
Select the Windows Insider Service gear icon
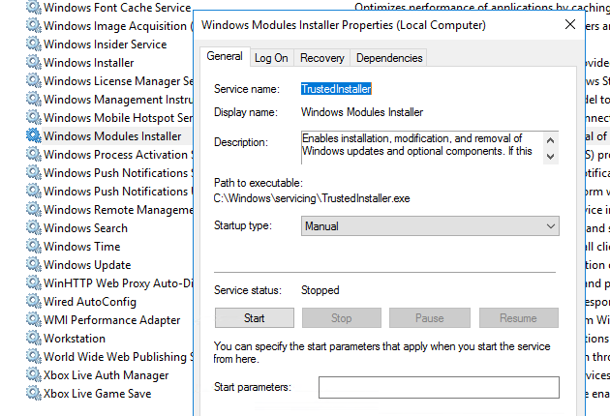(34, 44)
